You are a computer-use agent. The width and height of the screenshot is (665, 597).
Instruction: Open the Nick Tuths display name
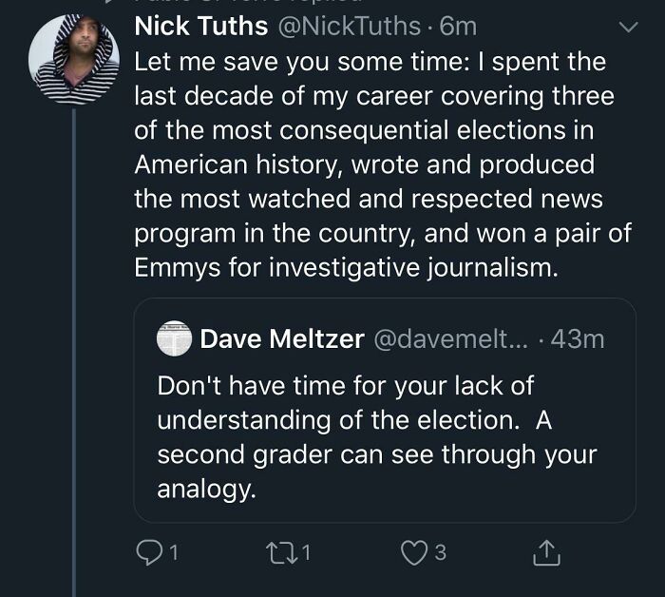click(x=201, y=26)
